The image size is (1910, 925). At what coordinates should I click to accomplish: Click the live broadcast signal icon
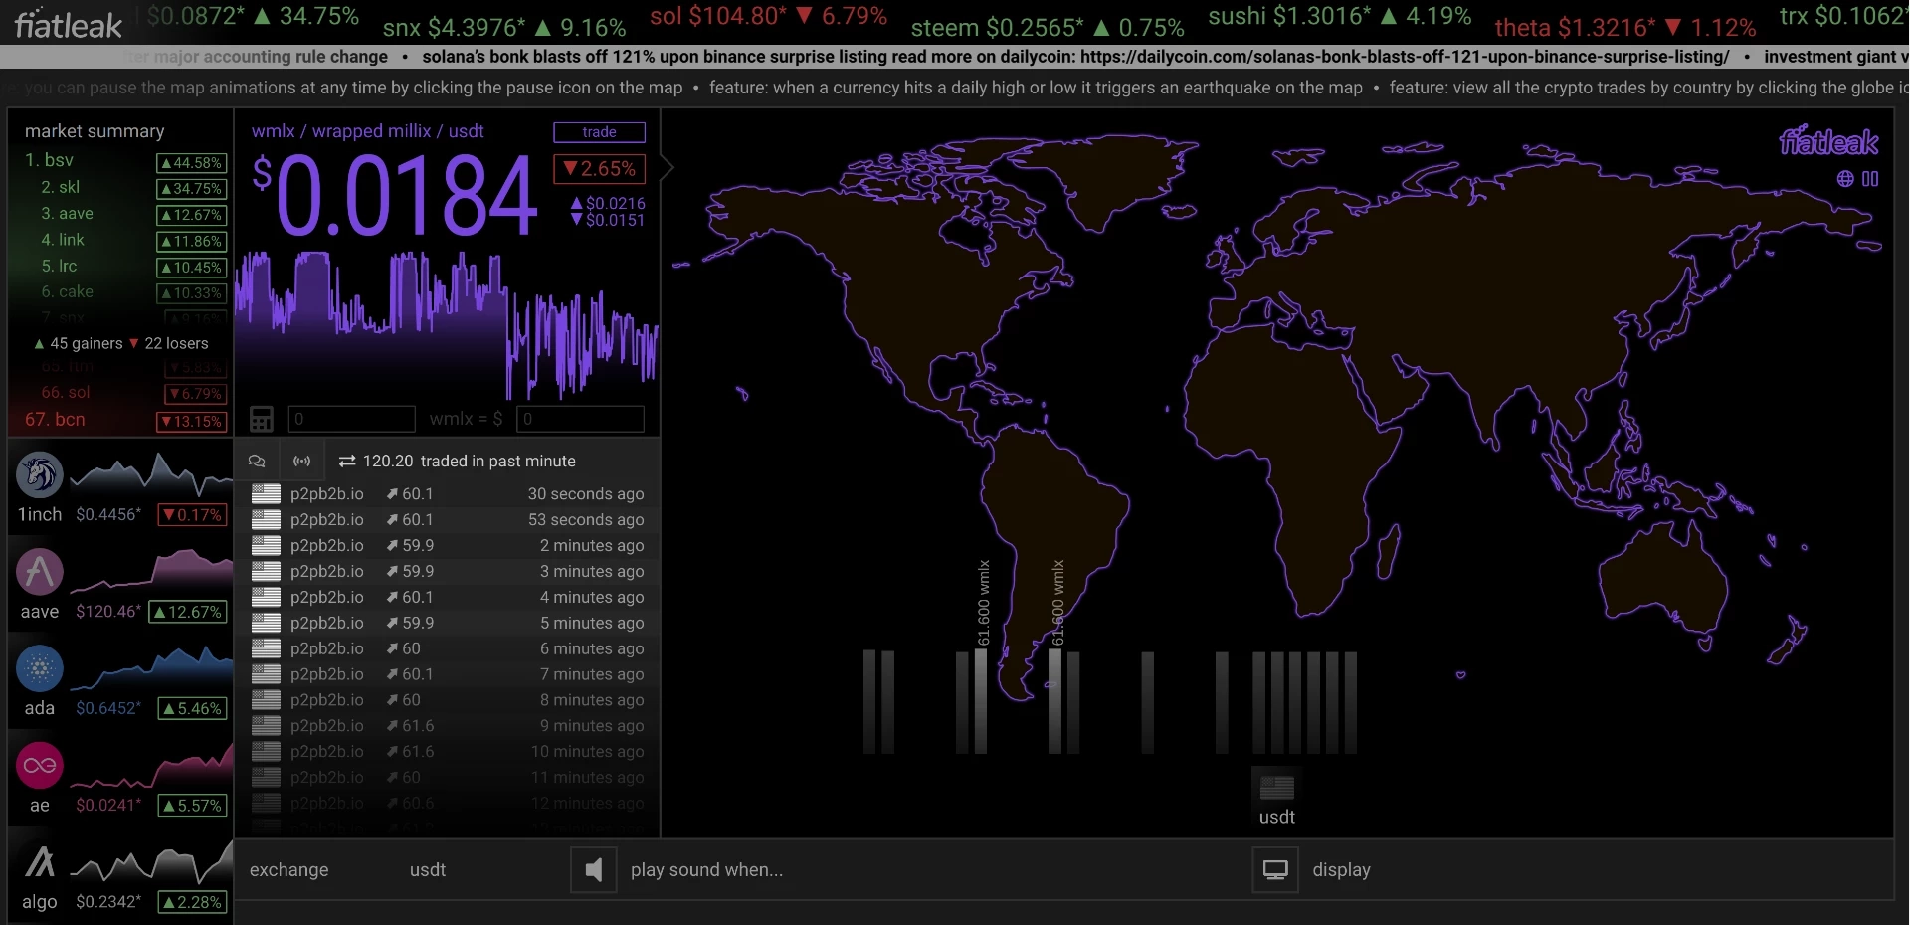click(301, 461)
